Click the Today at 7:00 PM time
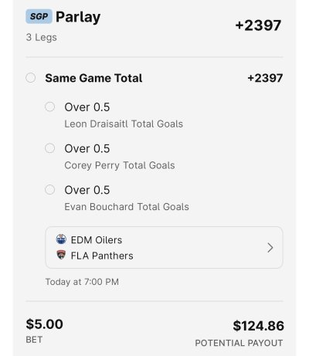This screenshot has height=356, width=309. coord(82,282)
